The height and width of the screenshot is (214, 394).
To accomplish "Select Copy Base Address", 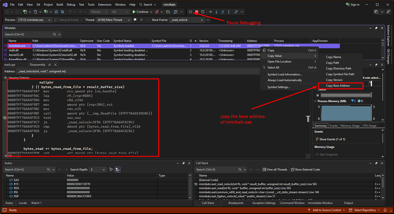I will click(340, 86).
